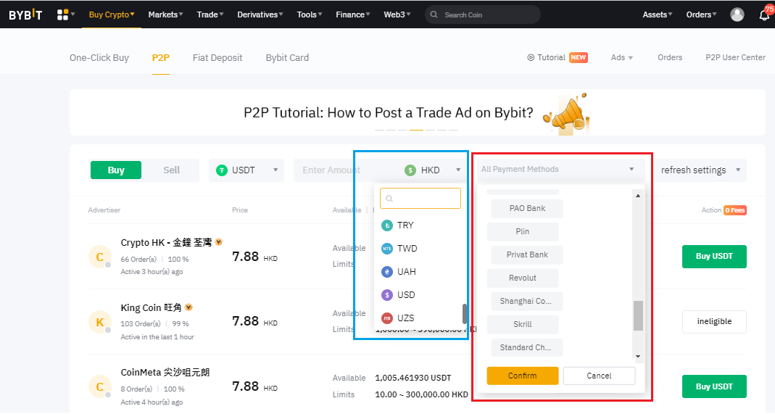775x414 pixels.
Task: Select Privat Bank payment method
Action: click(x=527, y=255)
